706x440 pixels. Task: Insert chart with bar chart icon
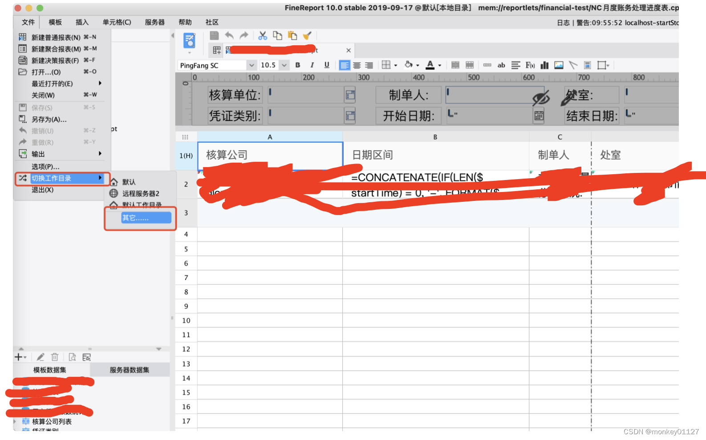coord(544,65)
